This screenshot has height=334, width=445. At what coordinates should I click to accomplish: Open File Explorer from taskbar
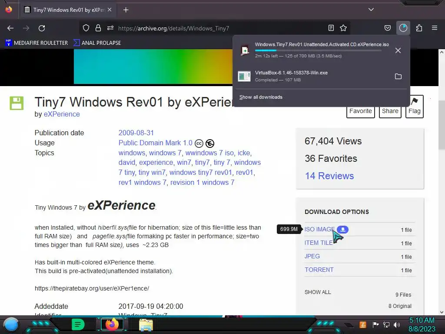146,324
